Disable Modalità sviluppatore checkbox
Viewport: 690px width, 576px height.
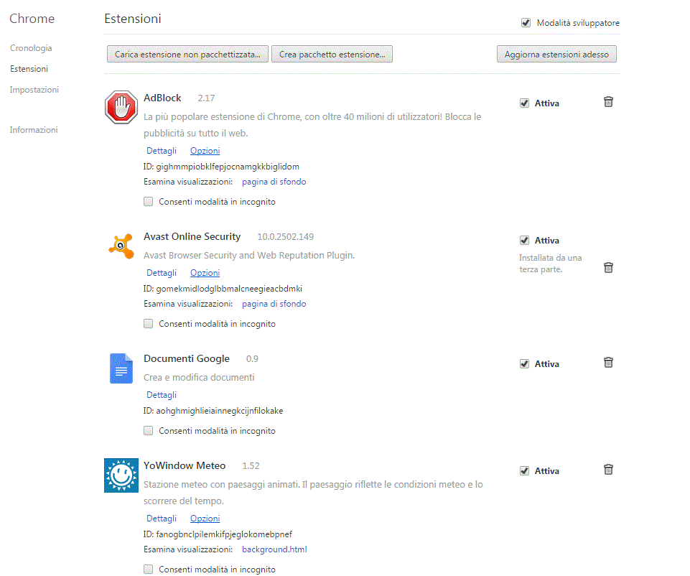click(x=526, y=23)
